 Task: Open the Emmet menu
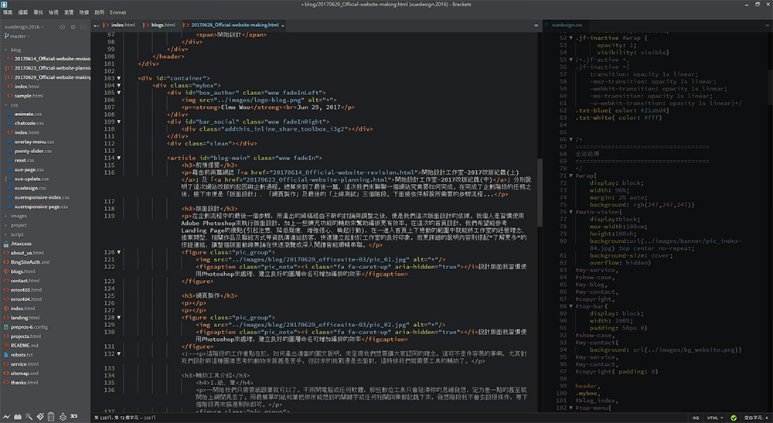[118, 13]
